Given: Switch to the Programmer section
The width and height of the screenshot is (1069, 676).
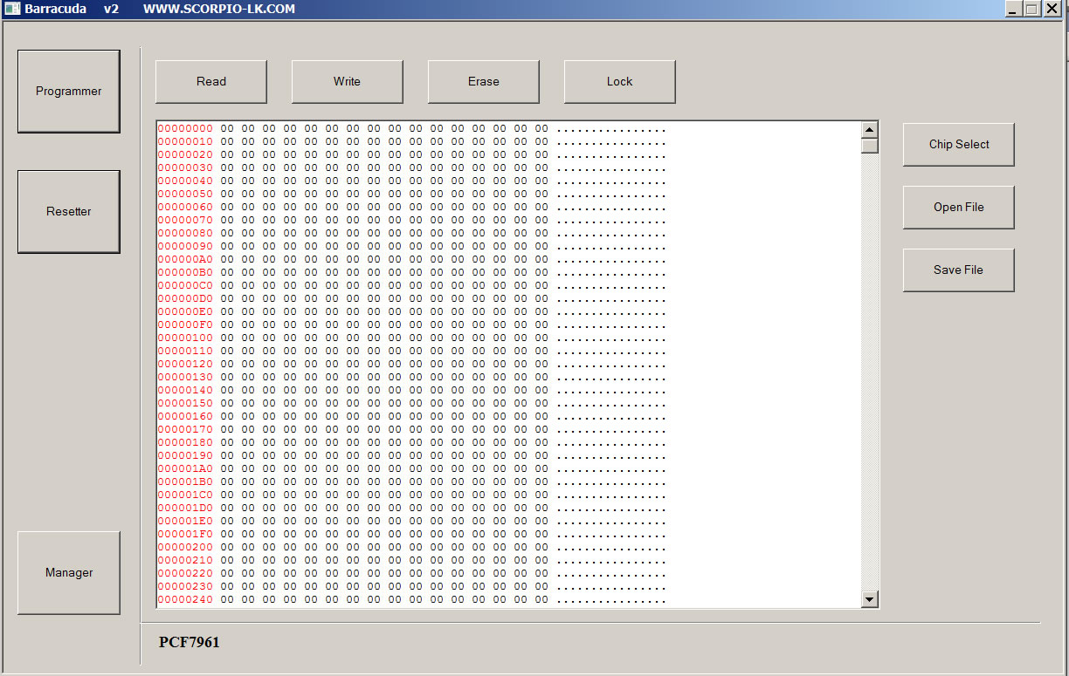Looking at the screenshot, I should (68, 91).
